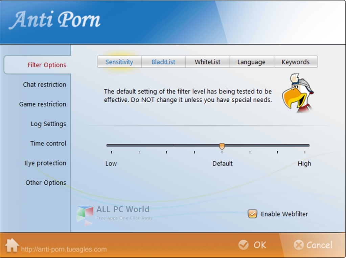Open the Sensitivity tab

pos(119,62)
